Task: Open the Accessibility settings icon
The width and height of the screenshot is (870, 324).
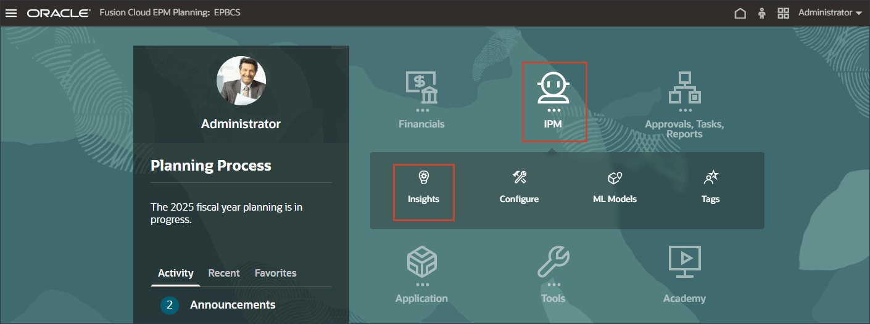Action: click(x=762, y=13)
